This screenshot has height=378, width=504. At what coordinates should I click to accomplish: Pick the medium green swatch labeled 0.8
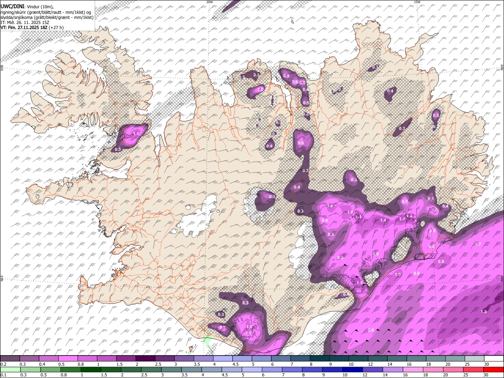[x=71, y=369]
